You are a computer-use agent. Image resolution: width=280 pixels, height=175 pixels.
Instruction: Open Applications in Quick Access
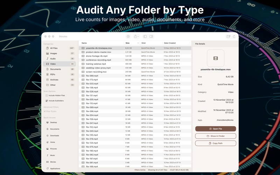point(55,169)
